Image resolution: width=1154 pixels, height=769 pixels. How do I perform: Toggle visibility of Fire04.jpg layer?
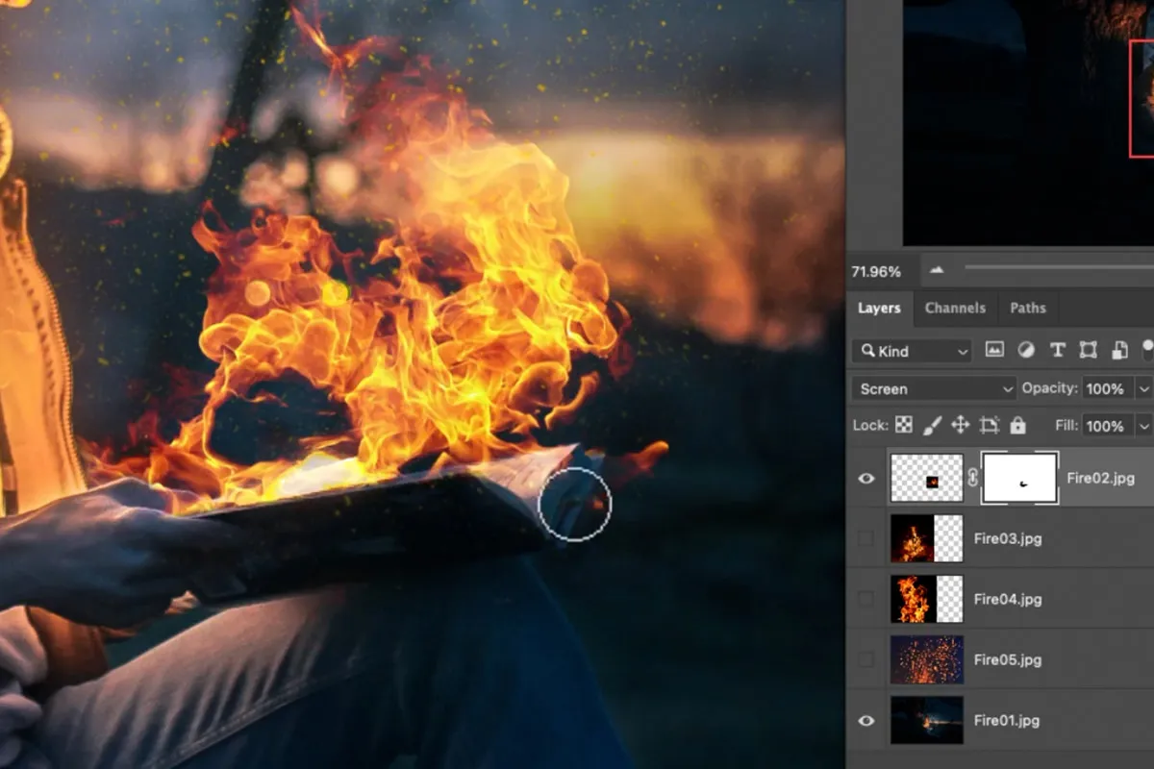pyautogui.click(x=865, y=599)
